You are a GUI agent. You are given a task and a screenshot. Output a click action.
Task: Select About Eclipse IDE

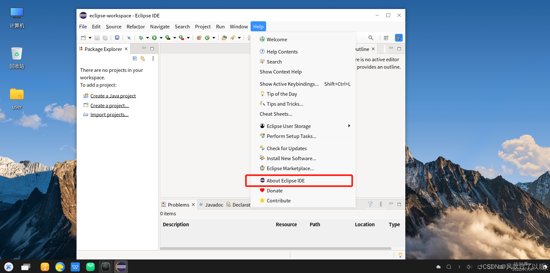pos(303,180)
